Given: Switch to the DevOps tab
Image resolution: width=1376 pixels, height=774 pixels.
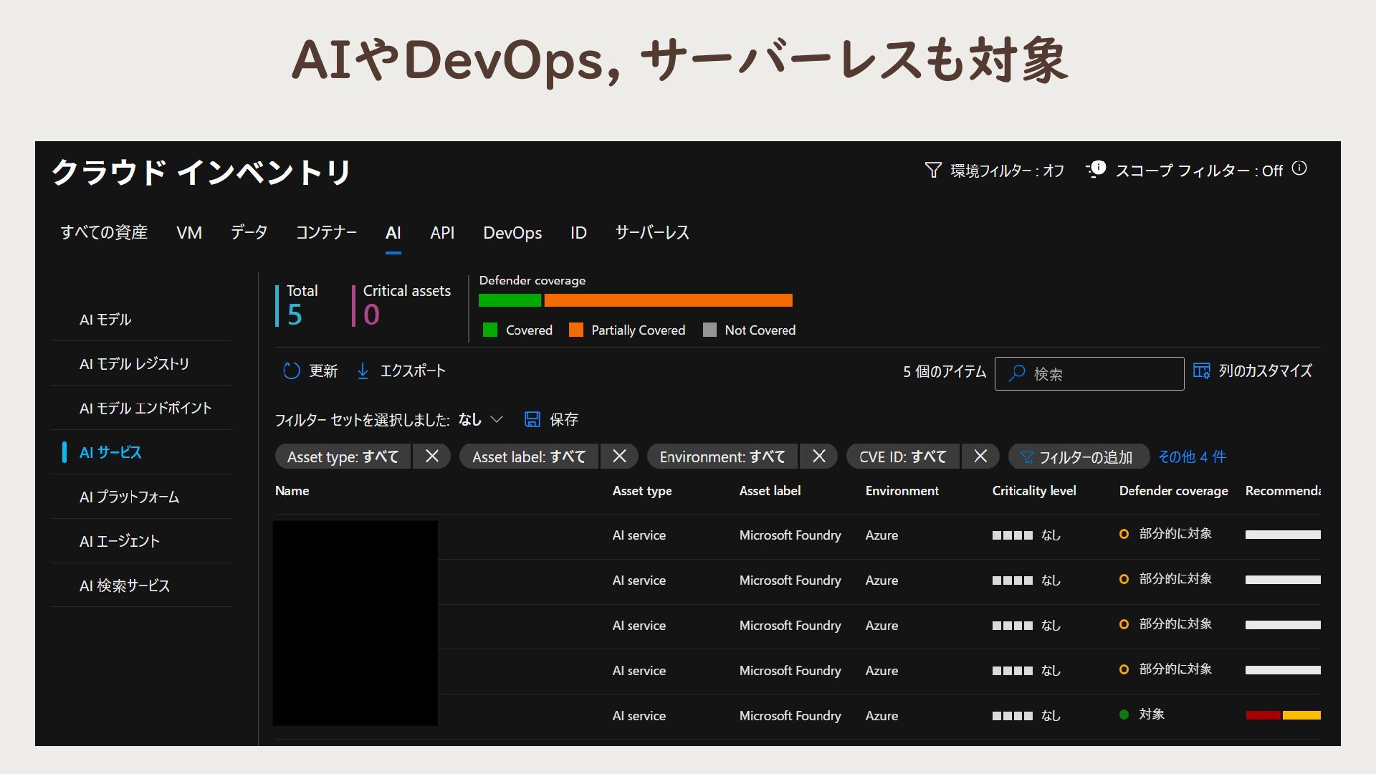Looking at the screenshot, I should [x=512, y=233].
